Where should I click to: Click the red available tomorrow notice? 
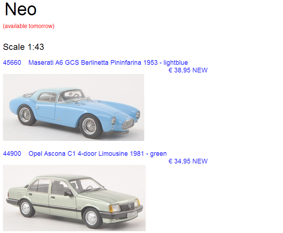tap(28, 26)
